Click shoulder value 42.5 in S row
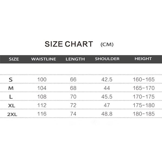 click(x=106, y=79)
